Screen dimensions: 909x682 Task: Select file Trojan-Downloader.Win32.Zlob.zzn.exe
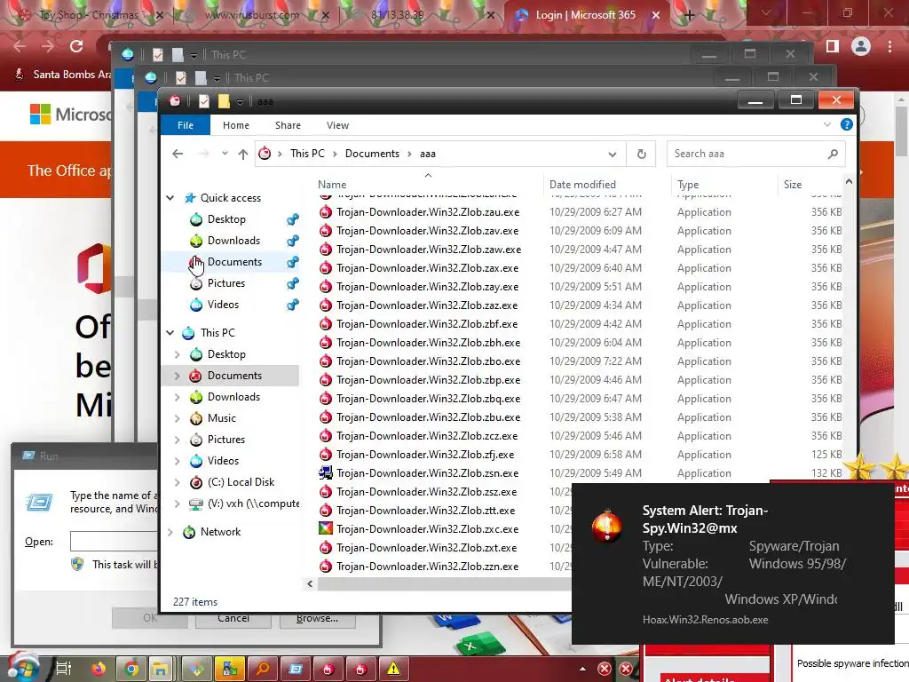[427, 567]
